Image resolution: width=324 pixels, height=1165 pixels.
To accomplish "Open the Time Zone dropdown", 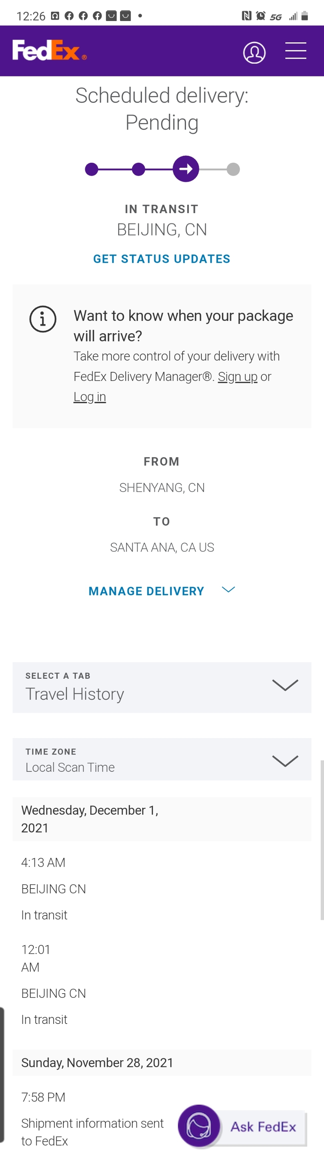I will tap(162, 759).
